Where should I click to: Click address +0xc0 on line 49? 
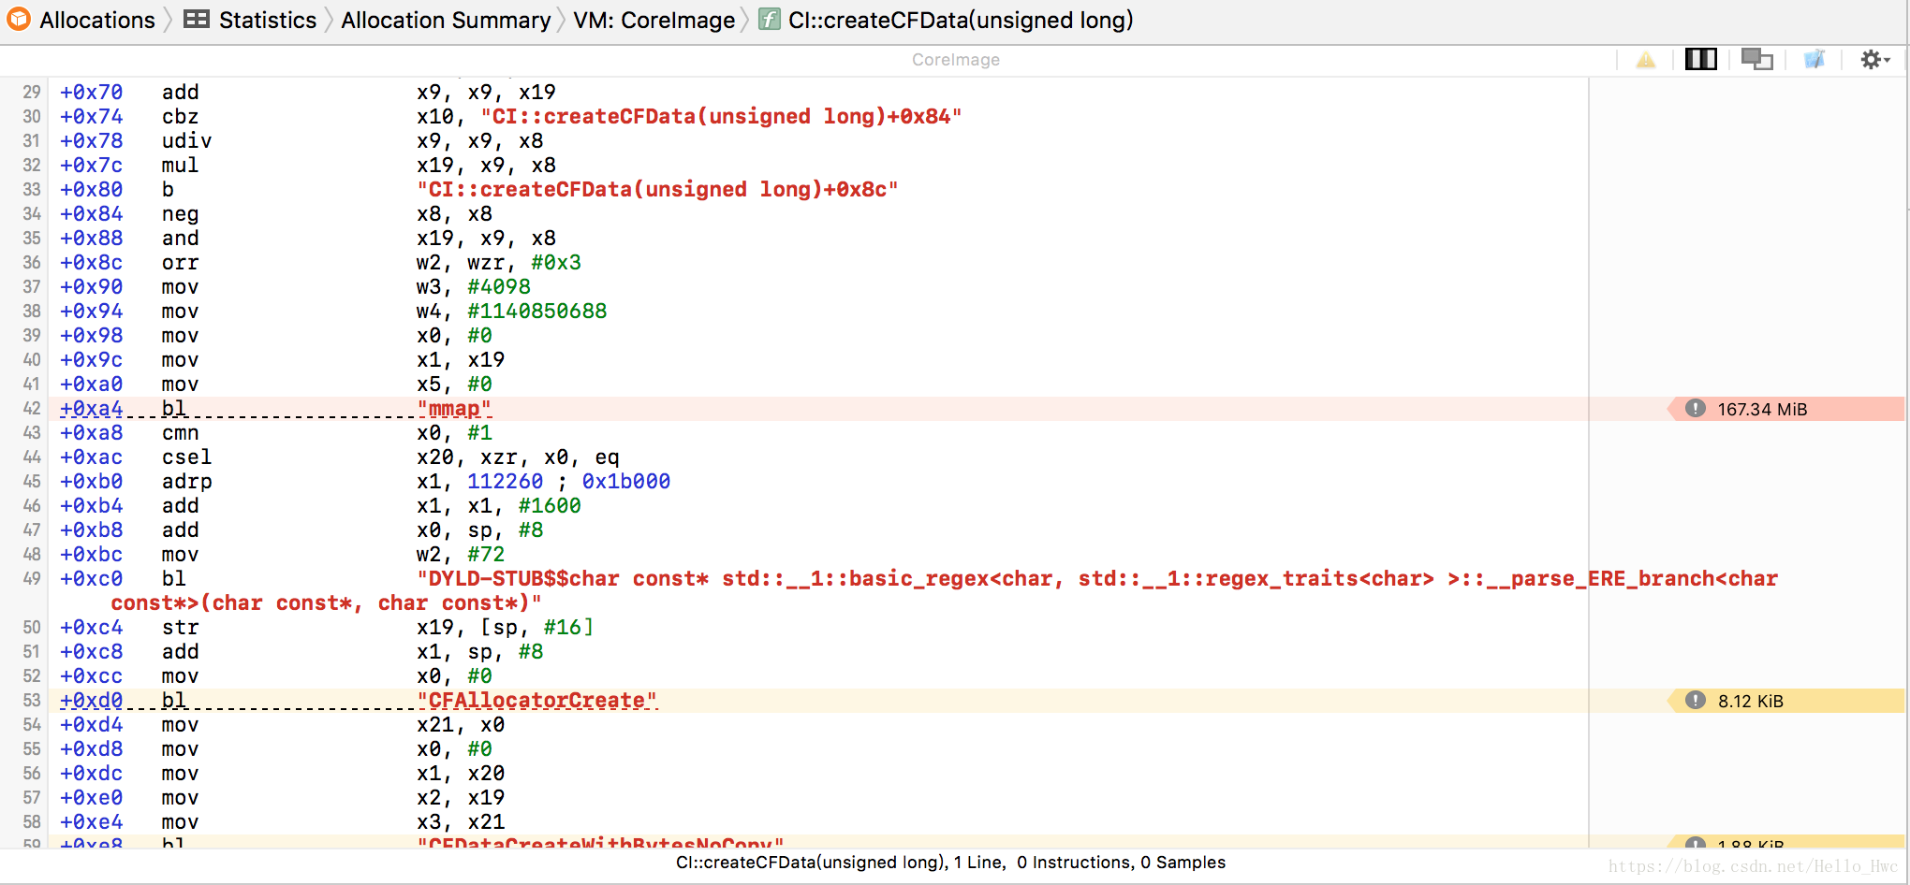pos(91,579)
